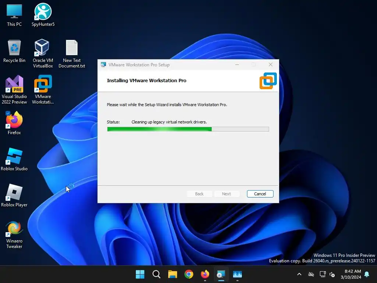Open the notification bell

[367, 274]
